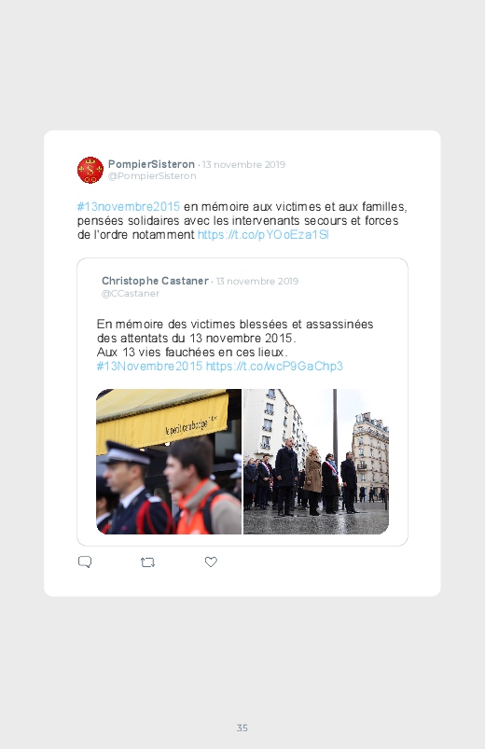Click the 'le petit cambodge' awning sign

click(191, 424)
